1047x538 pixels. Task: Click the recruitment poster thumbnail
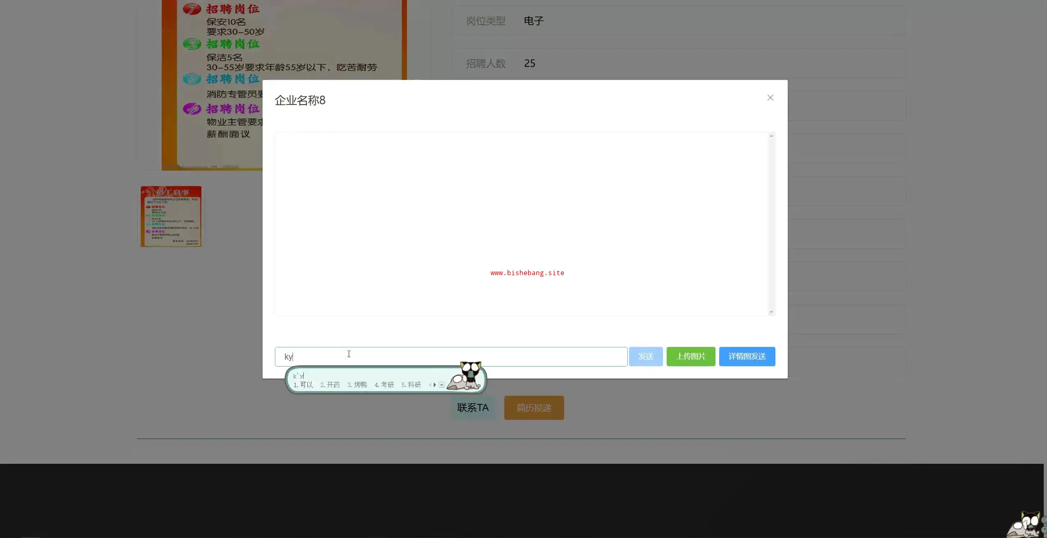point(171,216)
